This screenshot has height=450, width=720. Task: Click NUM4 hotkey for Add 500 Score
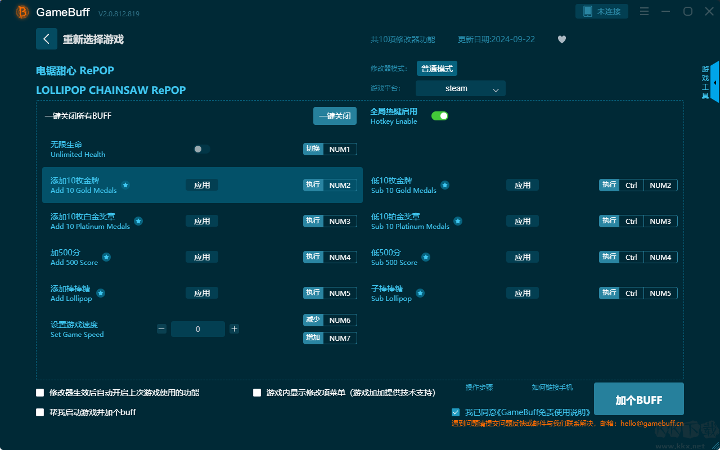pyautogui.click(x=340, y=257)
